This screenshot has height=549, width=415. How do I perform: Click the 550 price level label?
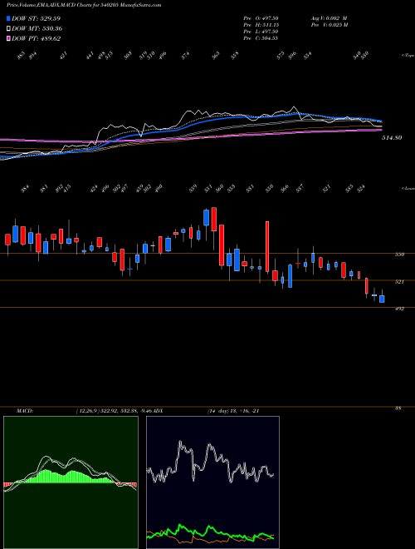(x=400, y=255)
